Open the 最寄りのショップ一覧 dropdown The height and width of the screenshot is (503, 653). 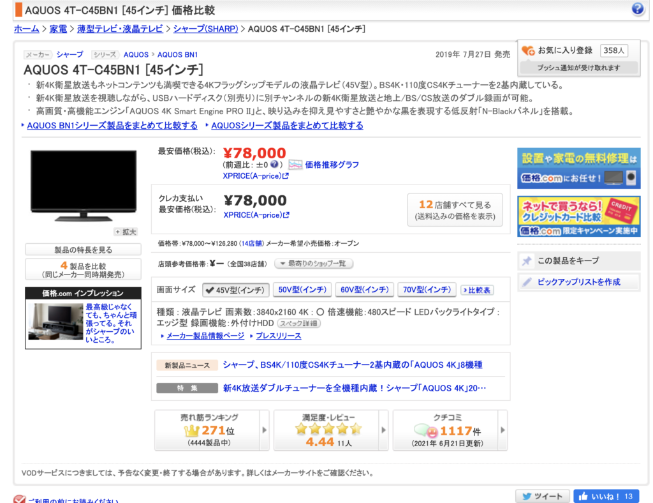[314, 264]
